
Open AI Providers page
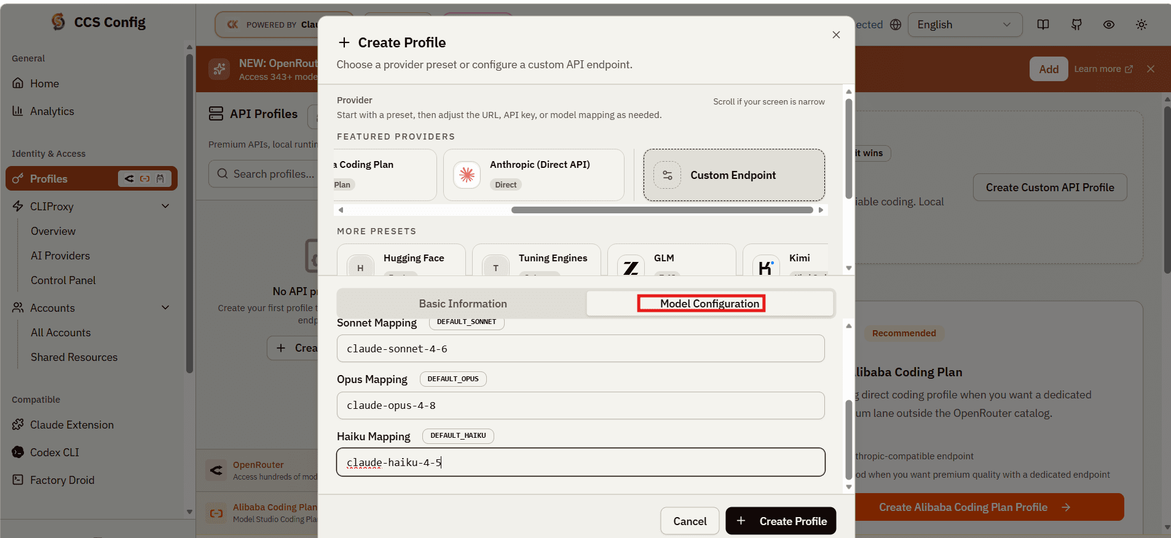(60, 256)
